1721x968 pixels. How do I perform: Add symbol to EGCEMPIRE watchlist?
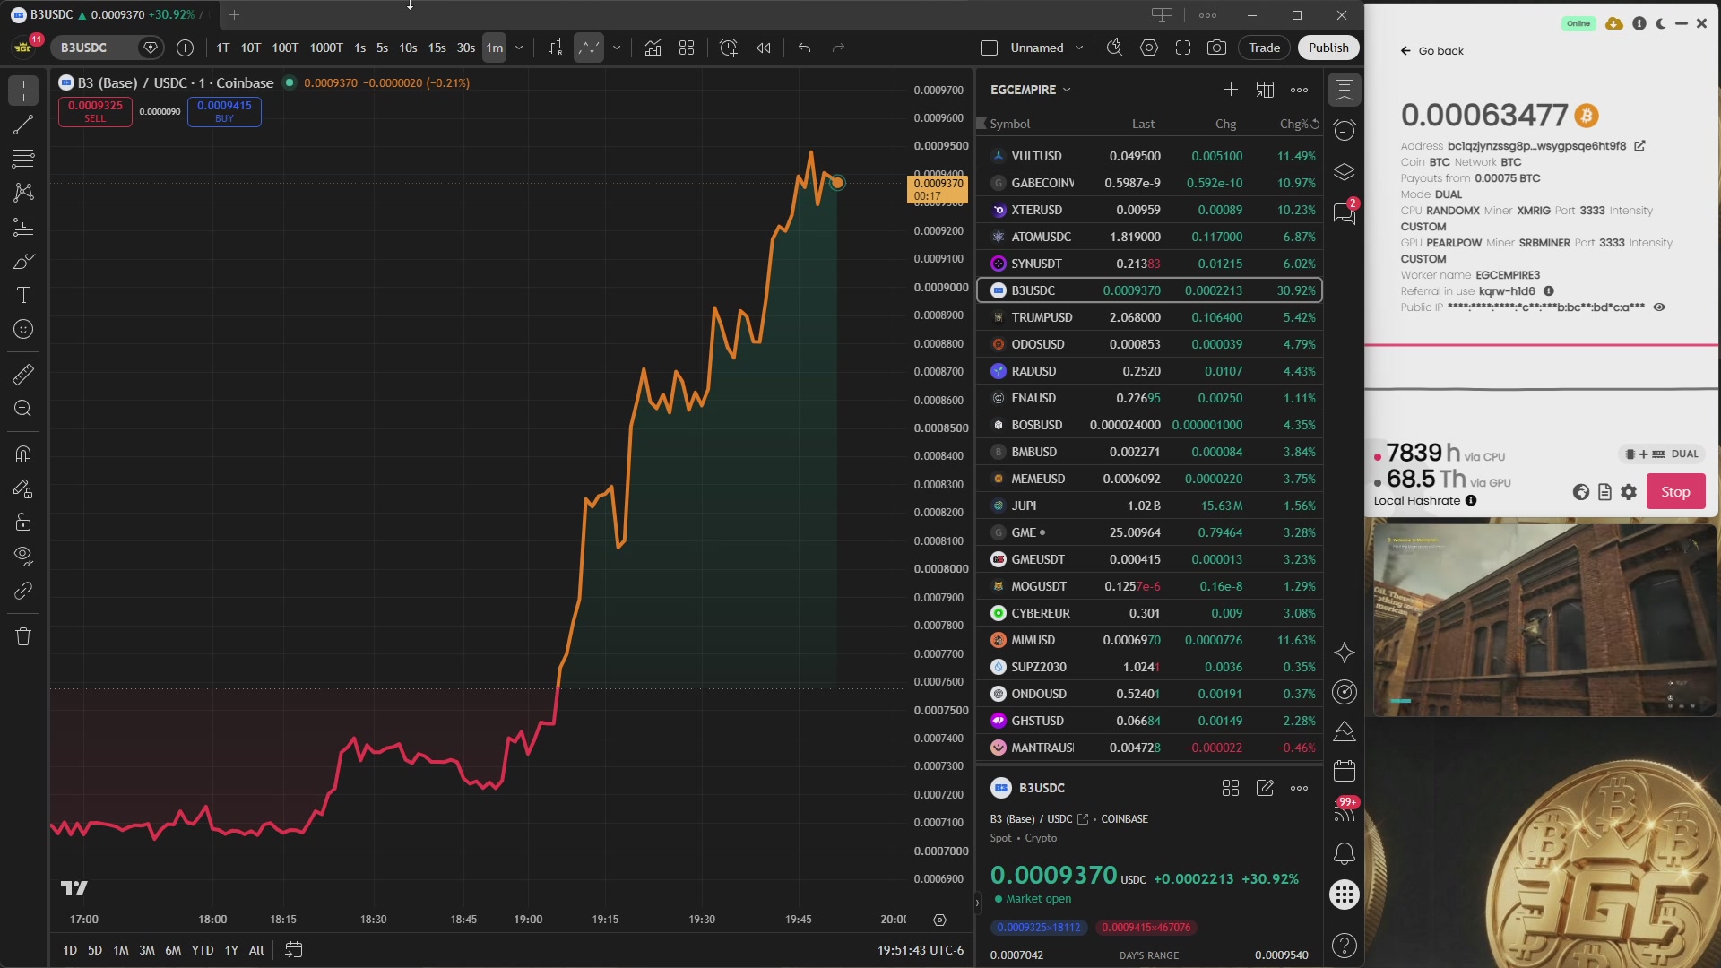coord(1231,90)
